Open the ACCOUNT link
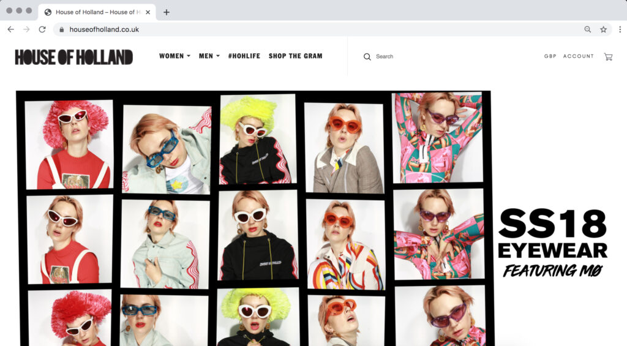The width and height of the screenshot is (627, 346). tap(578, 56)
